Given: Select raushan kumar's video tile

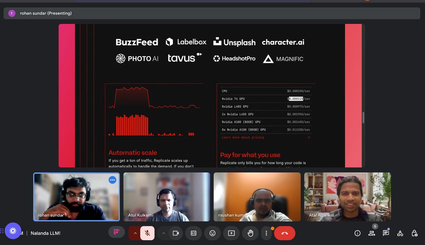Looking at the screenshot, I should (x=257, y=197).
